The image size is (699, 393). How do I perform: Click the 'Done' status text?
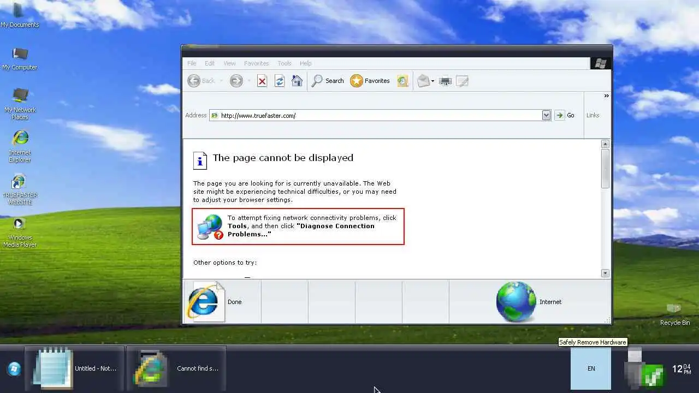pyautogui.click(x=234, y=302)
